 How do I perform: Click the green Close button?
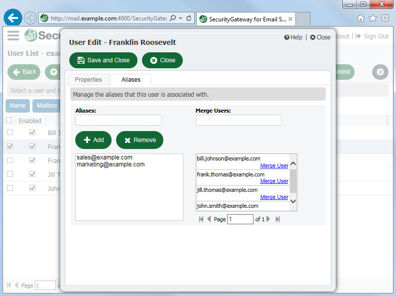(x=162, y=60)
